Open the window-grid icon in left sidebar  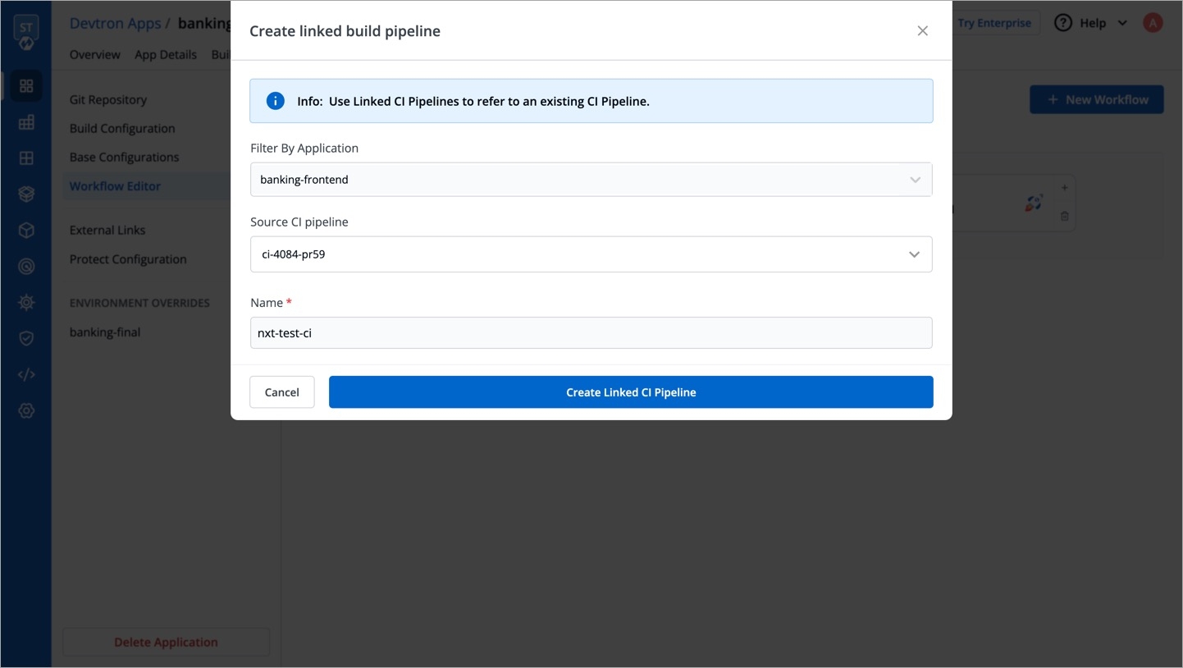point(26,158)
